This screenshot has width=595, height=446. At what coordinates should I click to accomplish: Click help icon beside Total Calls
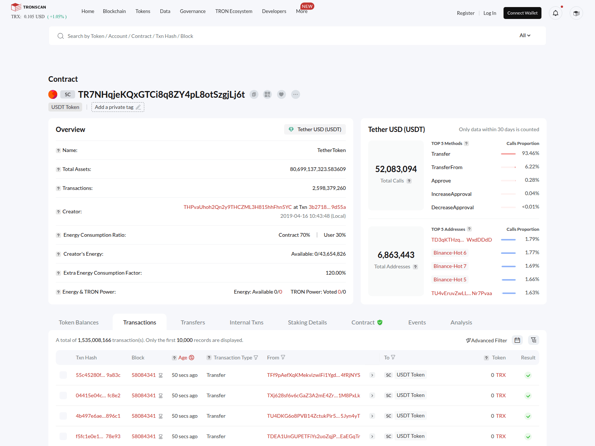point(409,181)
